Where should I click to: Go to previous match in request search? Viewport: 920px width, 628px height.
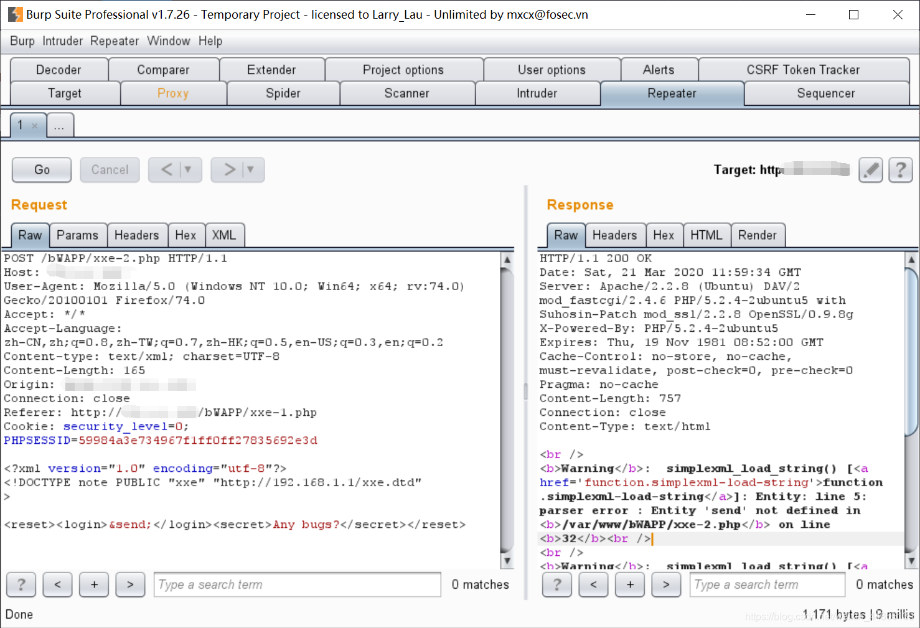coord(57,584)
